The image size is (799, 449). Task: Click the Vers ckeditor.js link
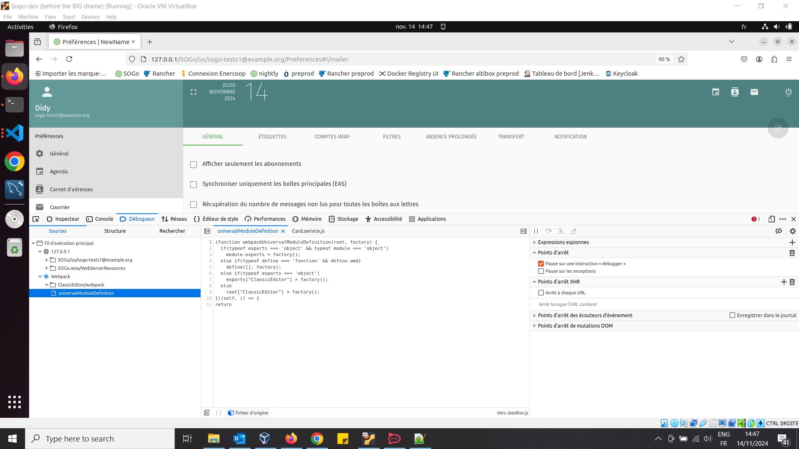(x=512, y=413)
